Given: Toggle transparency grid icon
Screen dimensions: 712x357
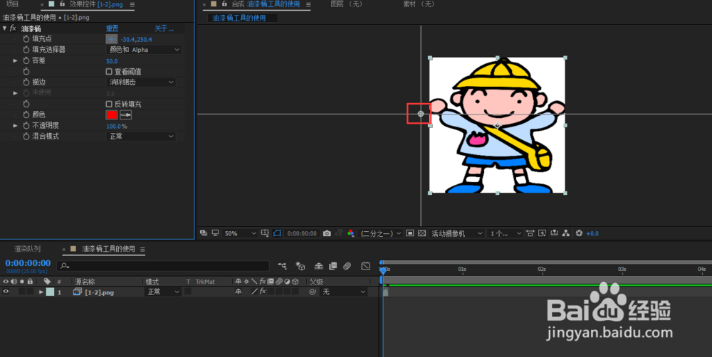Looking at the screenshot, I should coord(422,233).
